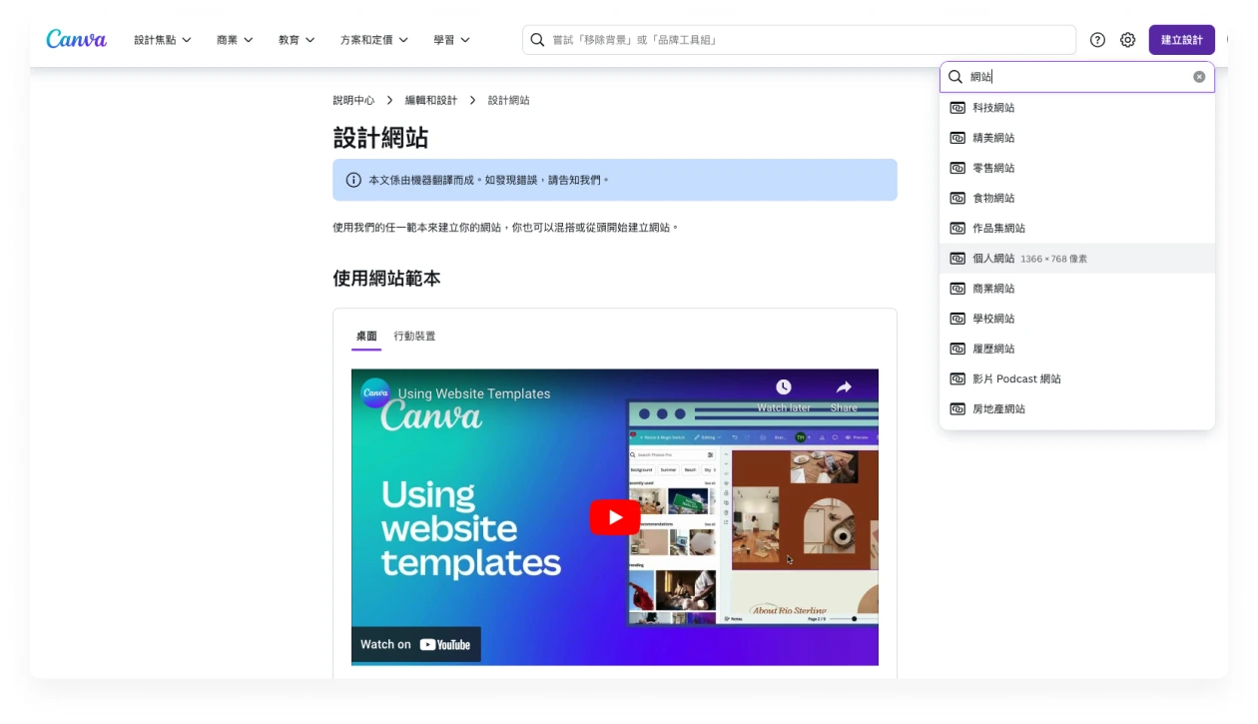Click the magnifier icon in main search bar
1258x724 pixels.
537,40
